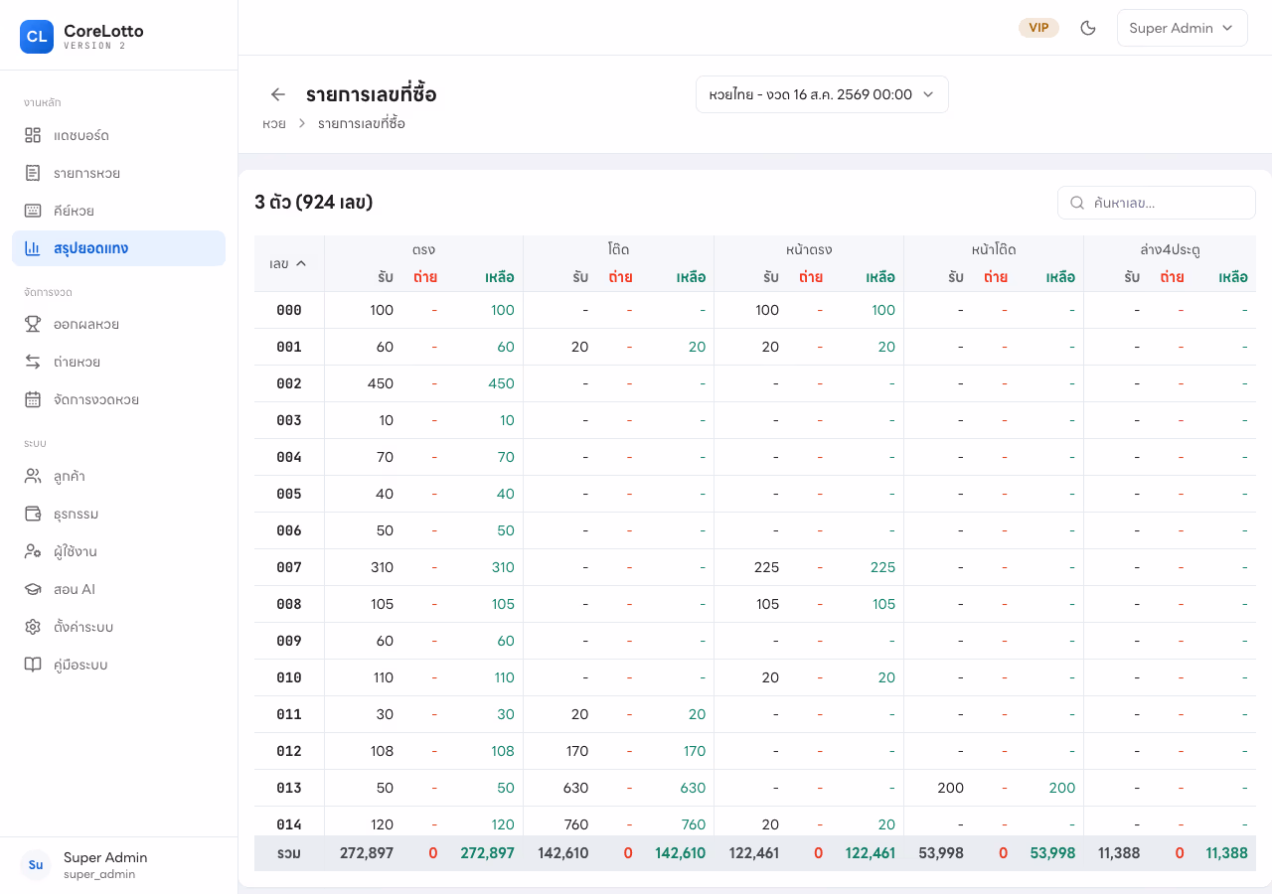Open the ธุรกรรม wallet icon

point(33,514)
